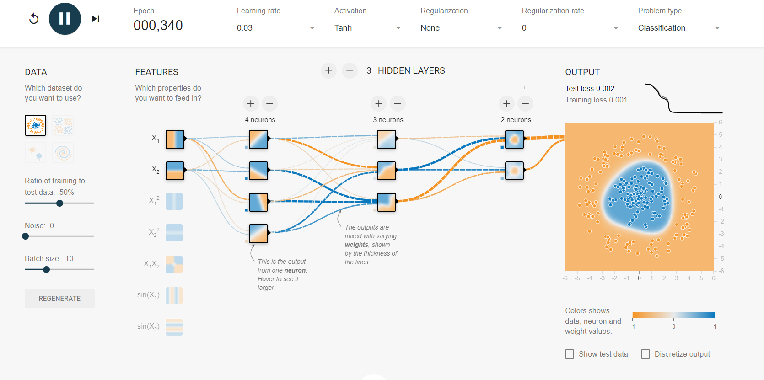Step forward one epoch
The height and width of the screenshot is (380, 764).
click(x=96, y=19)
